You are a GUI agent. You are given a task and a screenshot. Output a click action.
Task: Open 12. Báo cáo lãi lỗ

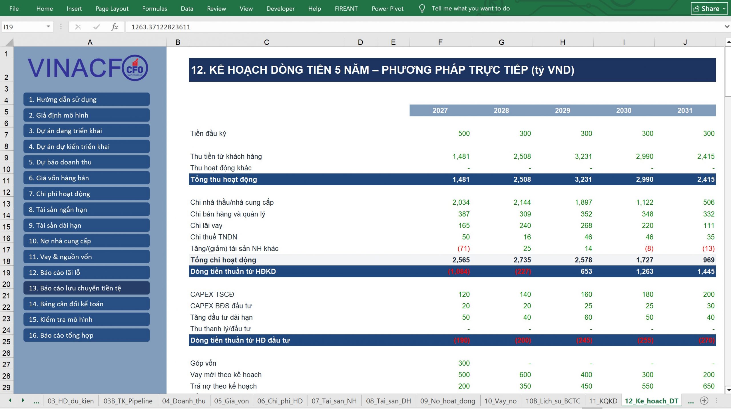87,272
